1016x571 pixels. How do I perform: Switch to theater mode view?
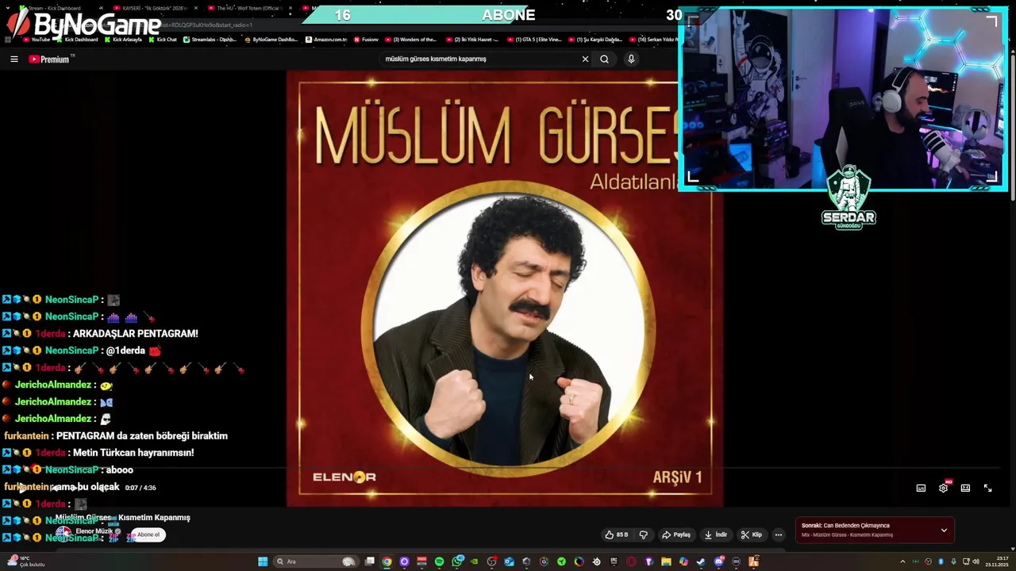[x=965, y=488]
